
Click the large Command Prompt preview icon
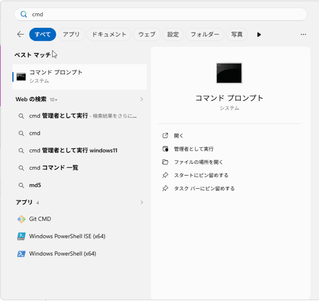tap(229, 73)
